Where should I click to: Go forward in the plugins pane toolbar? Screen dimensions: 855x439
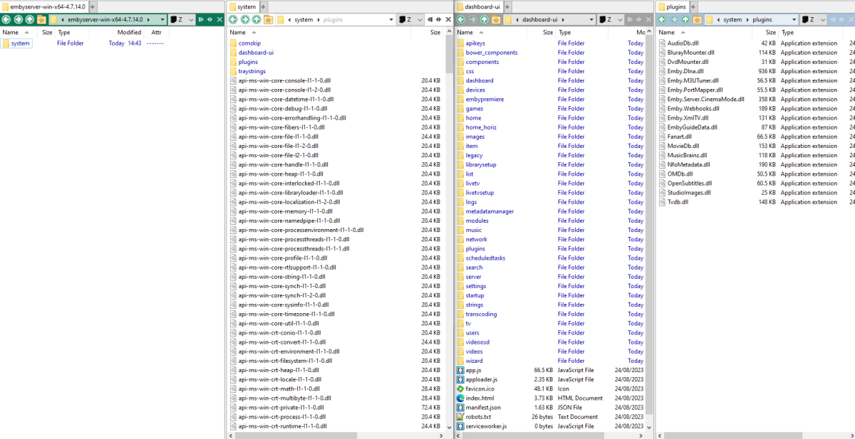pyautogui.click(x=673, y=19)
